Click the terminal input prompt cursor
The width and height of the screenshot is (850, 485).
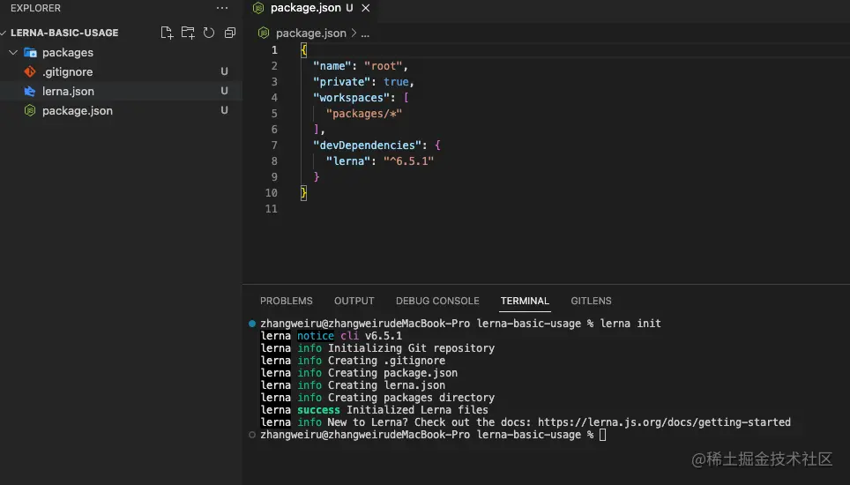click(603, 435)
